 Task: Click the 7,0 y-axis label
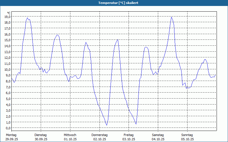[x=8, y=87]
